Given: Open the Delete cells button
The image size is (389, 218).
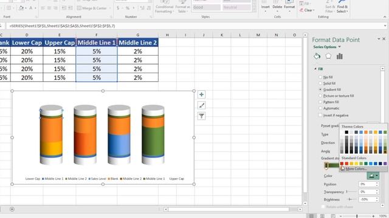Looking at the screenshot, I should [x=277, y=7].
